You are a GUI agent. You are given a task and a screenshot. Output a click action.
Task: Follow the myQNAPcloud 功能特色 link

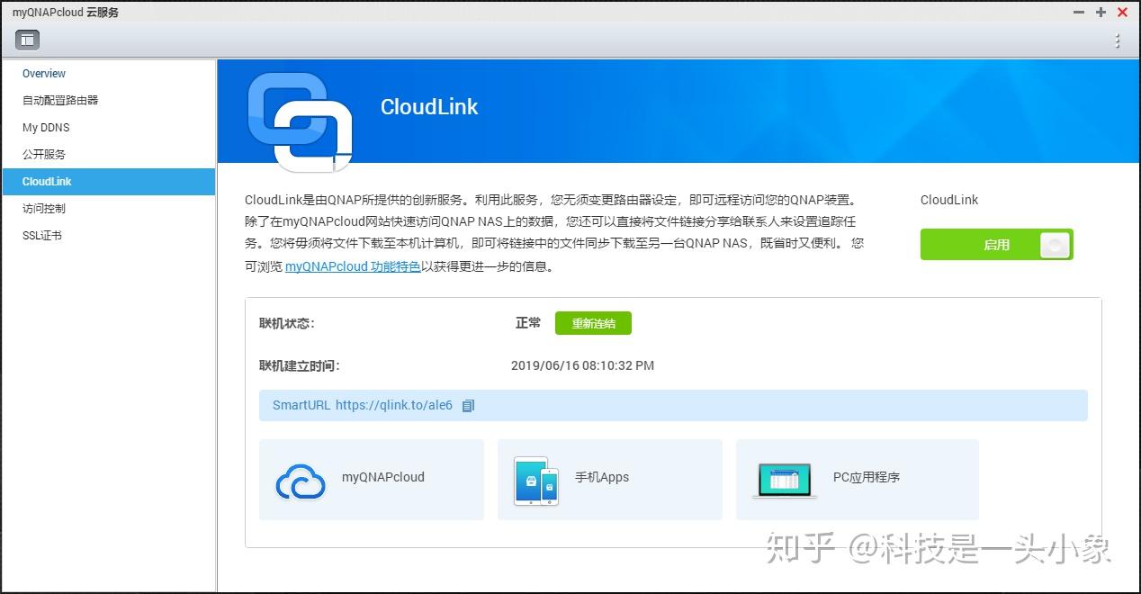click(x=353, y=266)
